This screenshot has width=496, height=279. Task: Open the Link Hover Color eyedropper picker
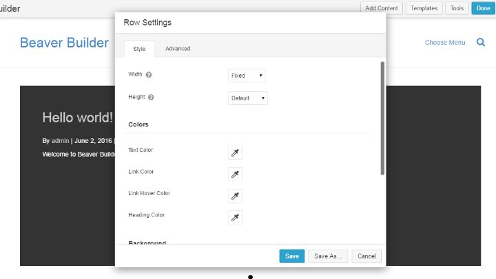(x=235, y=196)
